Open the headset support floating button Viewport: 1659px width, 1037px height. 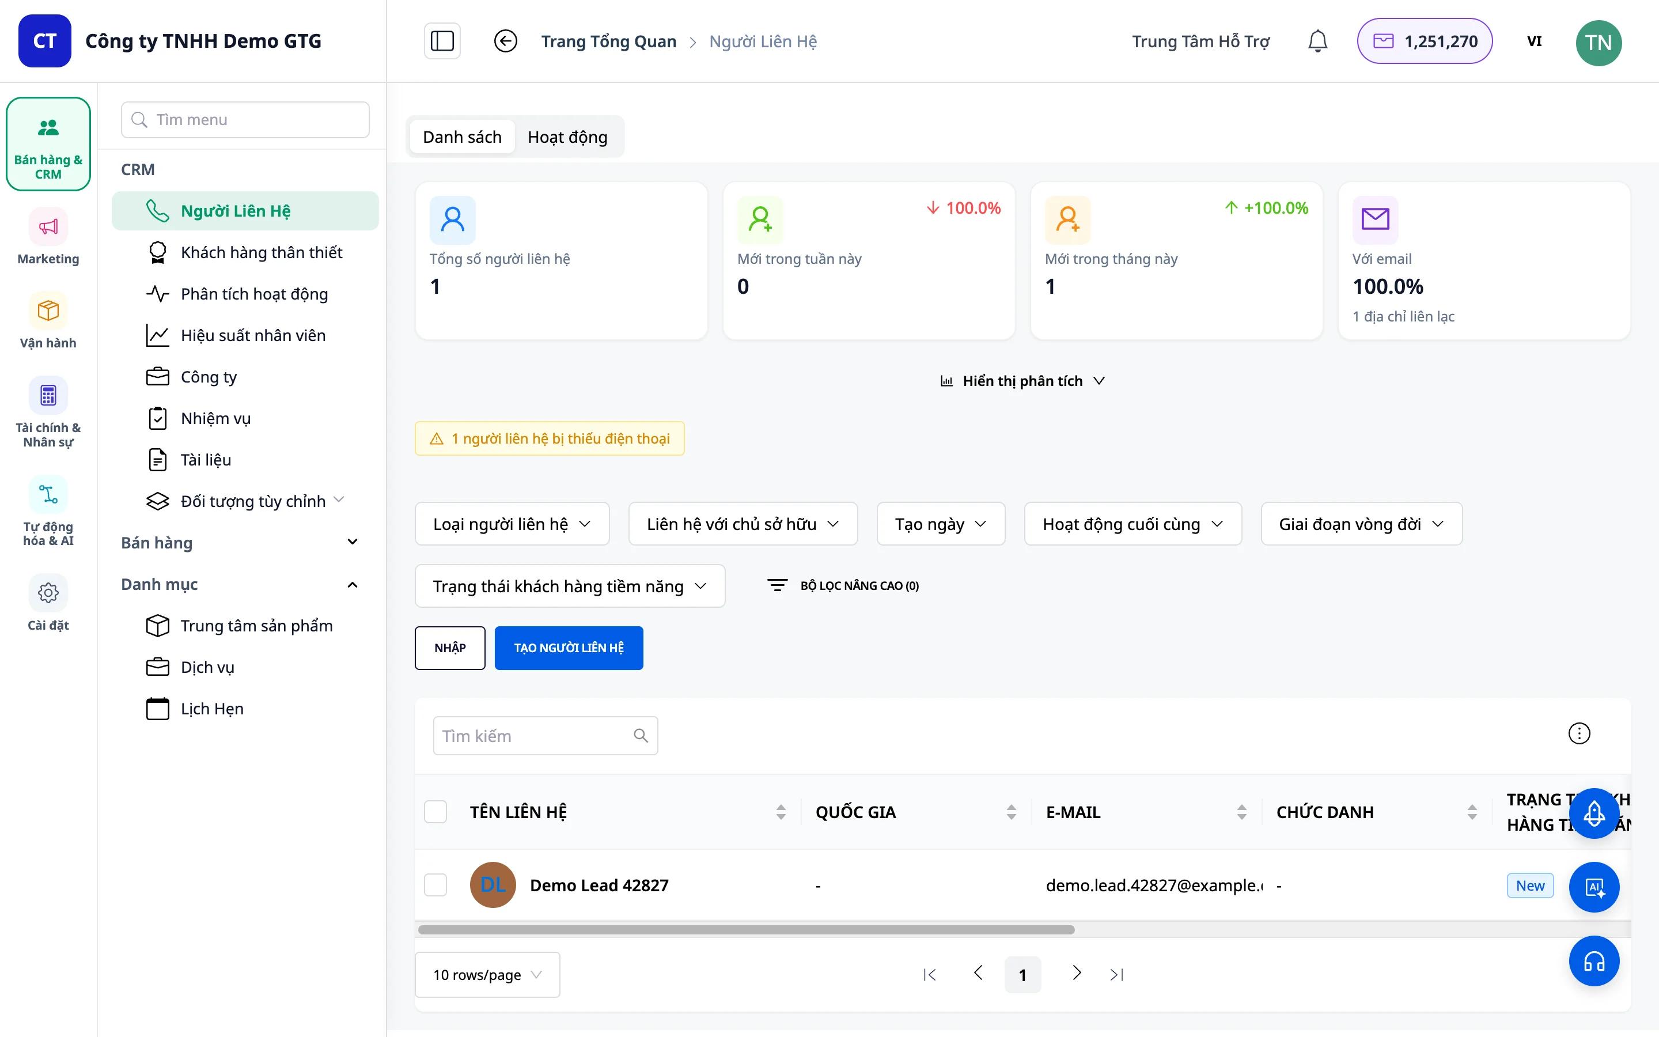click(1594, 961)
